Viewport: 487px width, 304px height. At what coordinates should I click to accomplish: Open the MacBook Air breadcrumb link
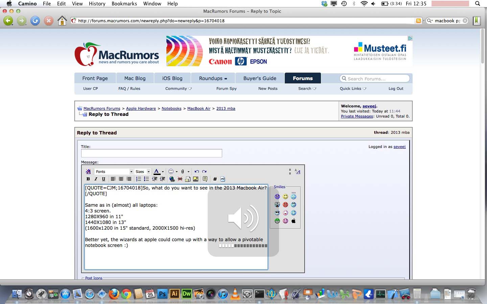click(x=199, y=108)
